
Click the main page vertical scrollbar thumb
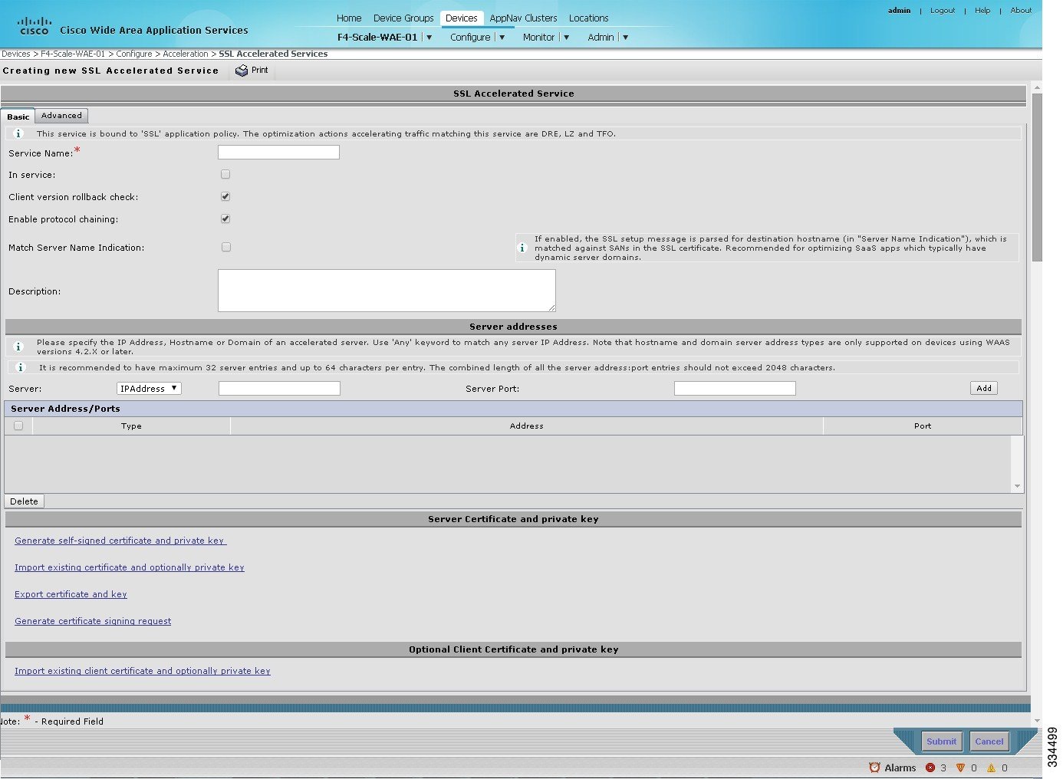(x=1037, y=176)
